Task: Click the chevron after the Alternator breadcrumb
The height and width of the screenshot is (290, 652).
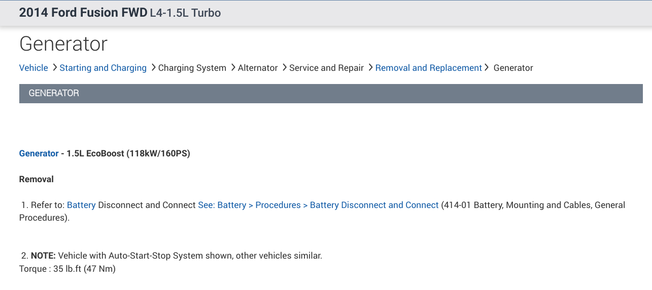Action: pos(284,67)
